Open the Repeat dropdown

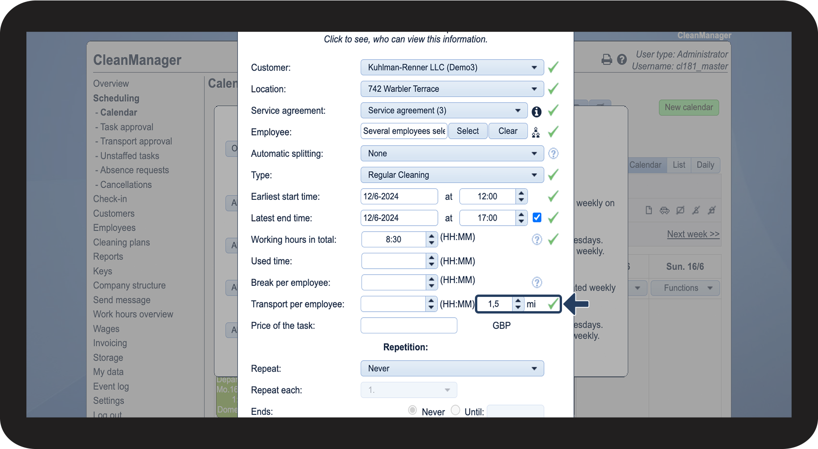(x=452, y=369)
